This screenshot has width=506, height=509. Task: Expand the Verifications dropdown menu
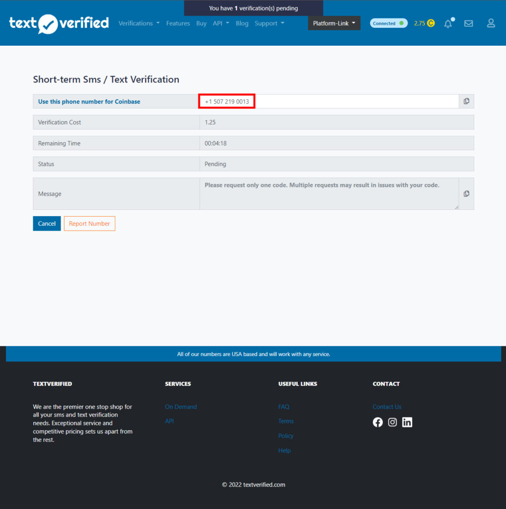click(x=139, y=23)
